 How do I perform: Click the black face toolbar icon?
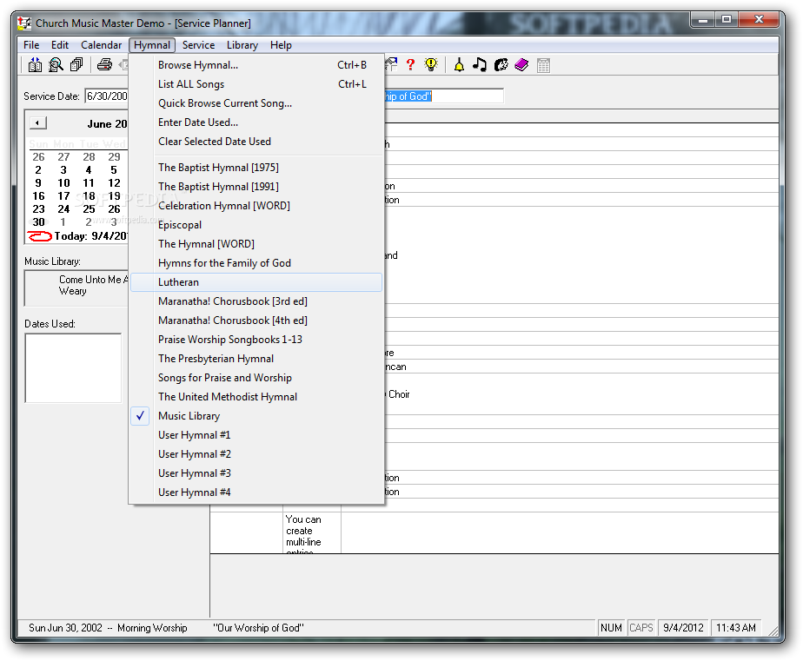(501, 65)
